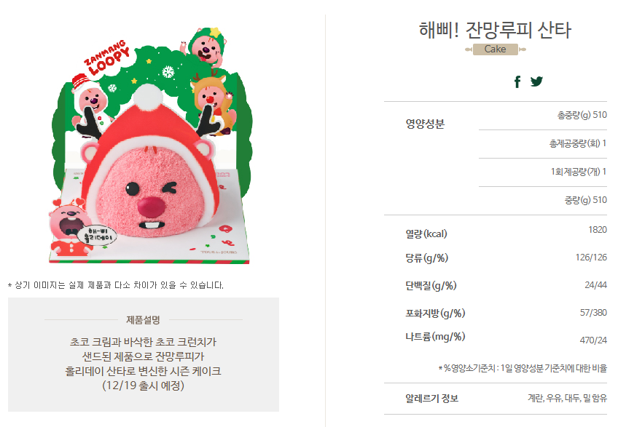
Task: Click the 제품설명 heading
Action: 143,320
